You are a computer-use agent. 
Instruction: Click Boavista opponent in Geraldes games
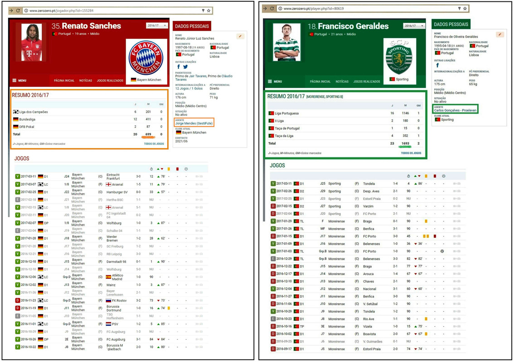[369, 334]
